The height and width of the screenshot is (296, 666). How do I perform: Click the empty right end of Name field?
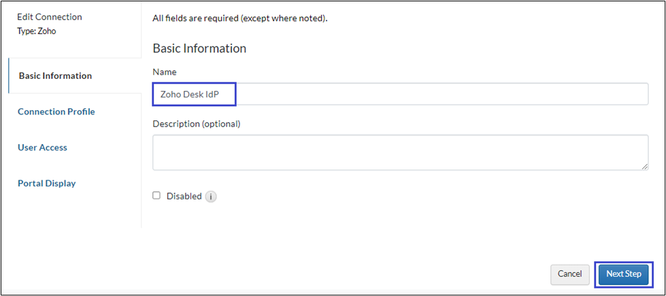(x=544, y=94)
